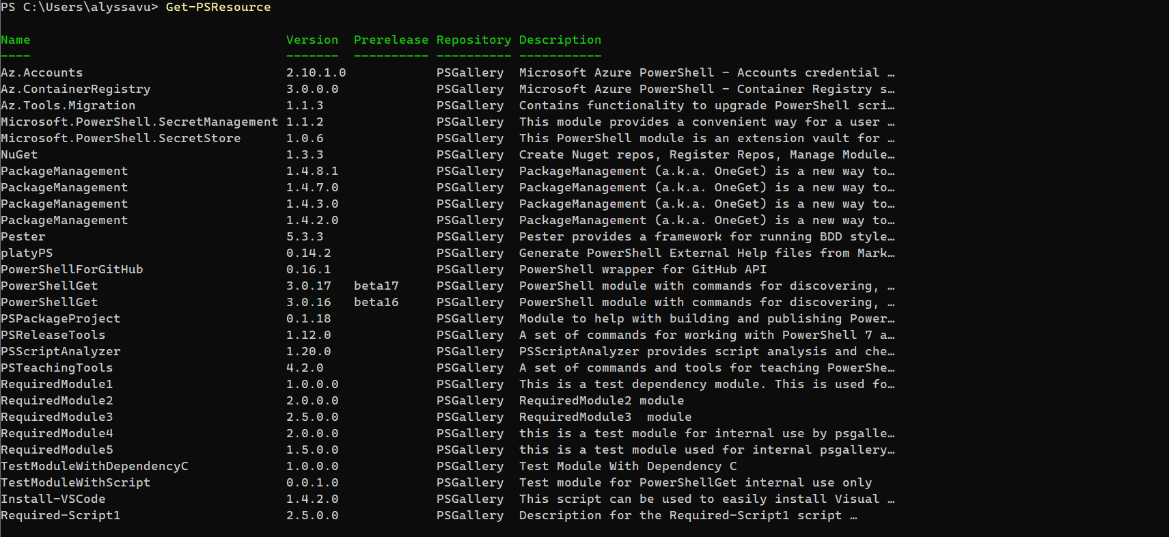Click the PS C:\Users\alyssavu> prompt
This screenshot has width=1169, height=537.
pos(79,7)
